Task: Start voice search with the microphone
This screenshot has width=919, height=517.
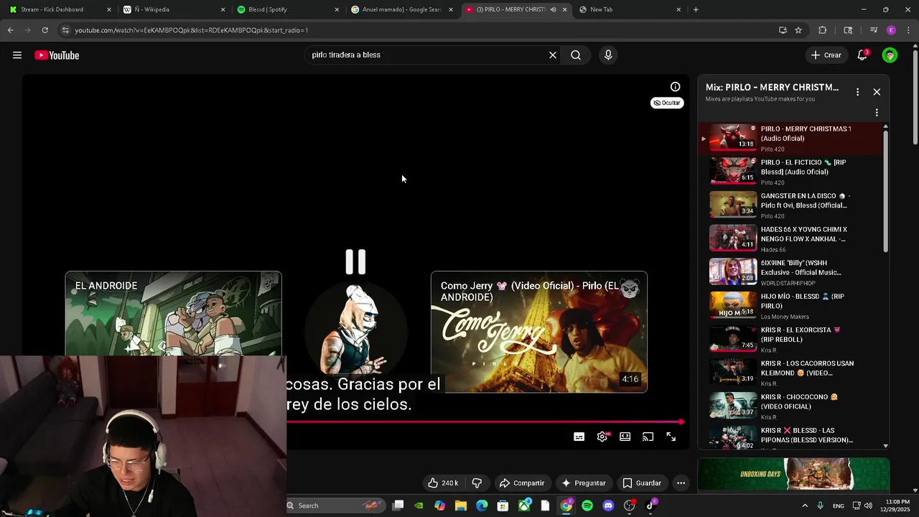Action: (608, 55)
